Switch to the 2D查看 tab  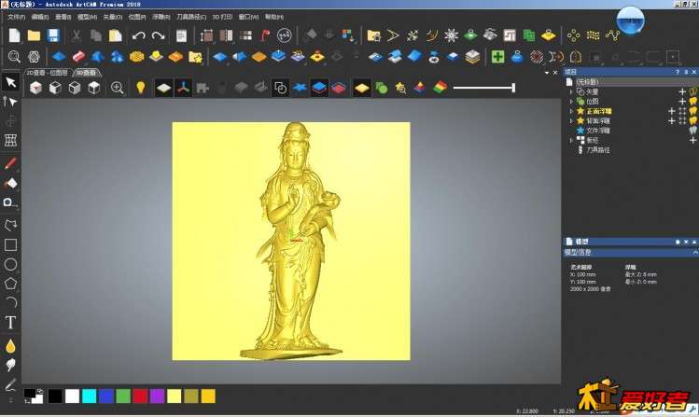47,73
